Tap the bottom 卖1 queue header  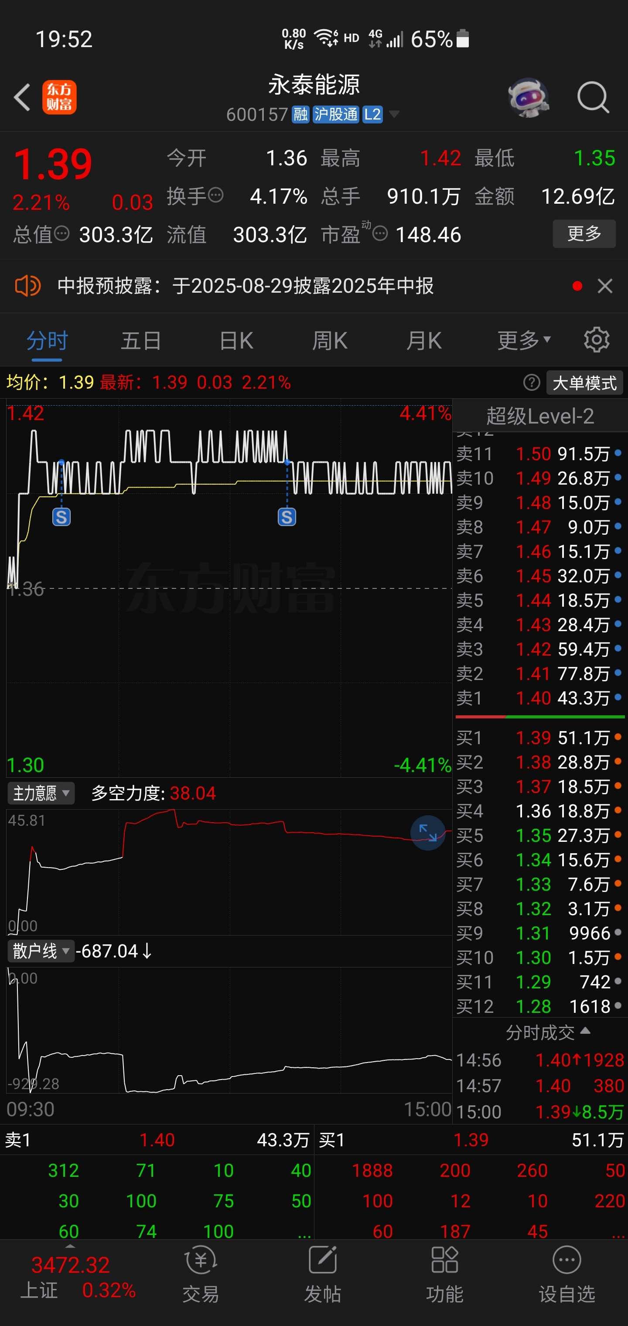pyautogui.click(x=157, y=1140)
